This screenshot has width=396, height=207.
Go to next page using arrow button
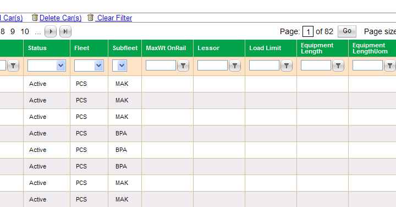pos(51,31)
